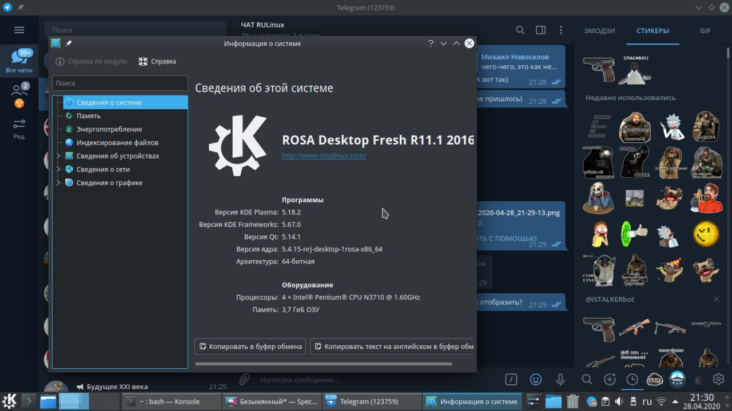Switch to Konsole bash taskbar entry

(170, 401)
